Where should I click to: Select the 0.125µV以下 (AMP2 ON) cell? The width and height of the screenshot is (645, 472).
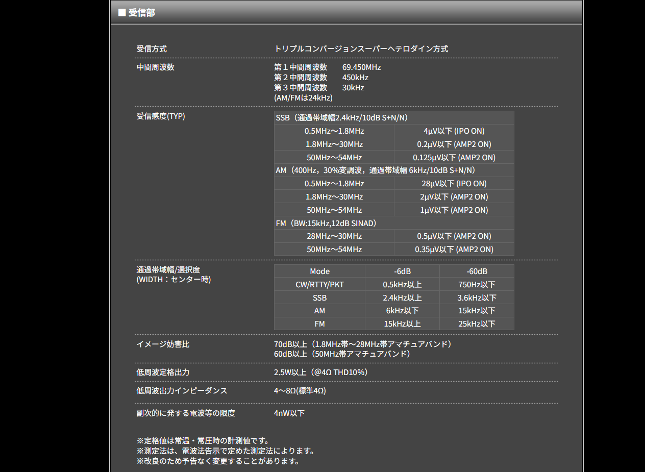[454, 158]
